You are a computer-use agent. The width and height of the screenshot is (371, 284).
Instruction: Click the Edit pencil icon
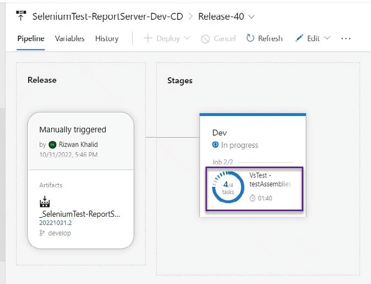(x=299, y=39)
